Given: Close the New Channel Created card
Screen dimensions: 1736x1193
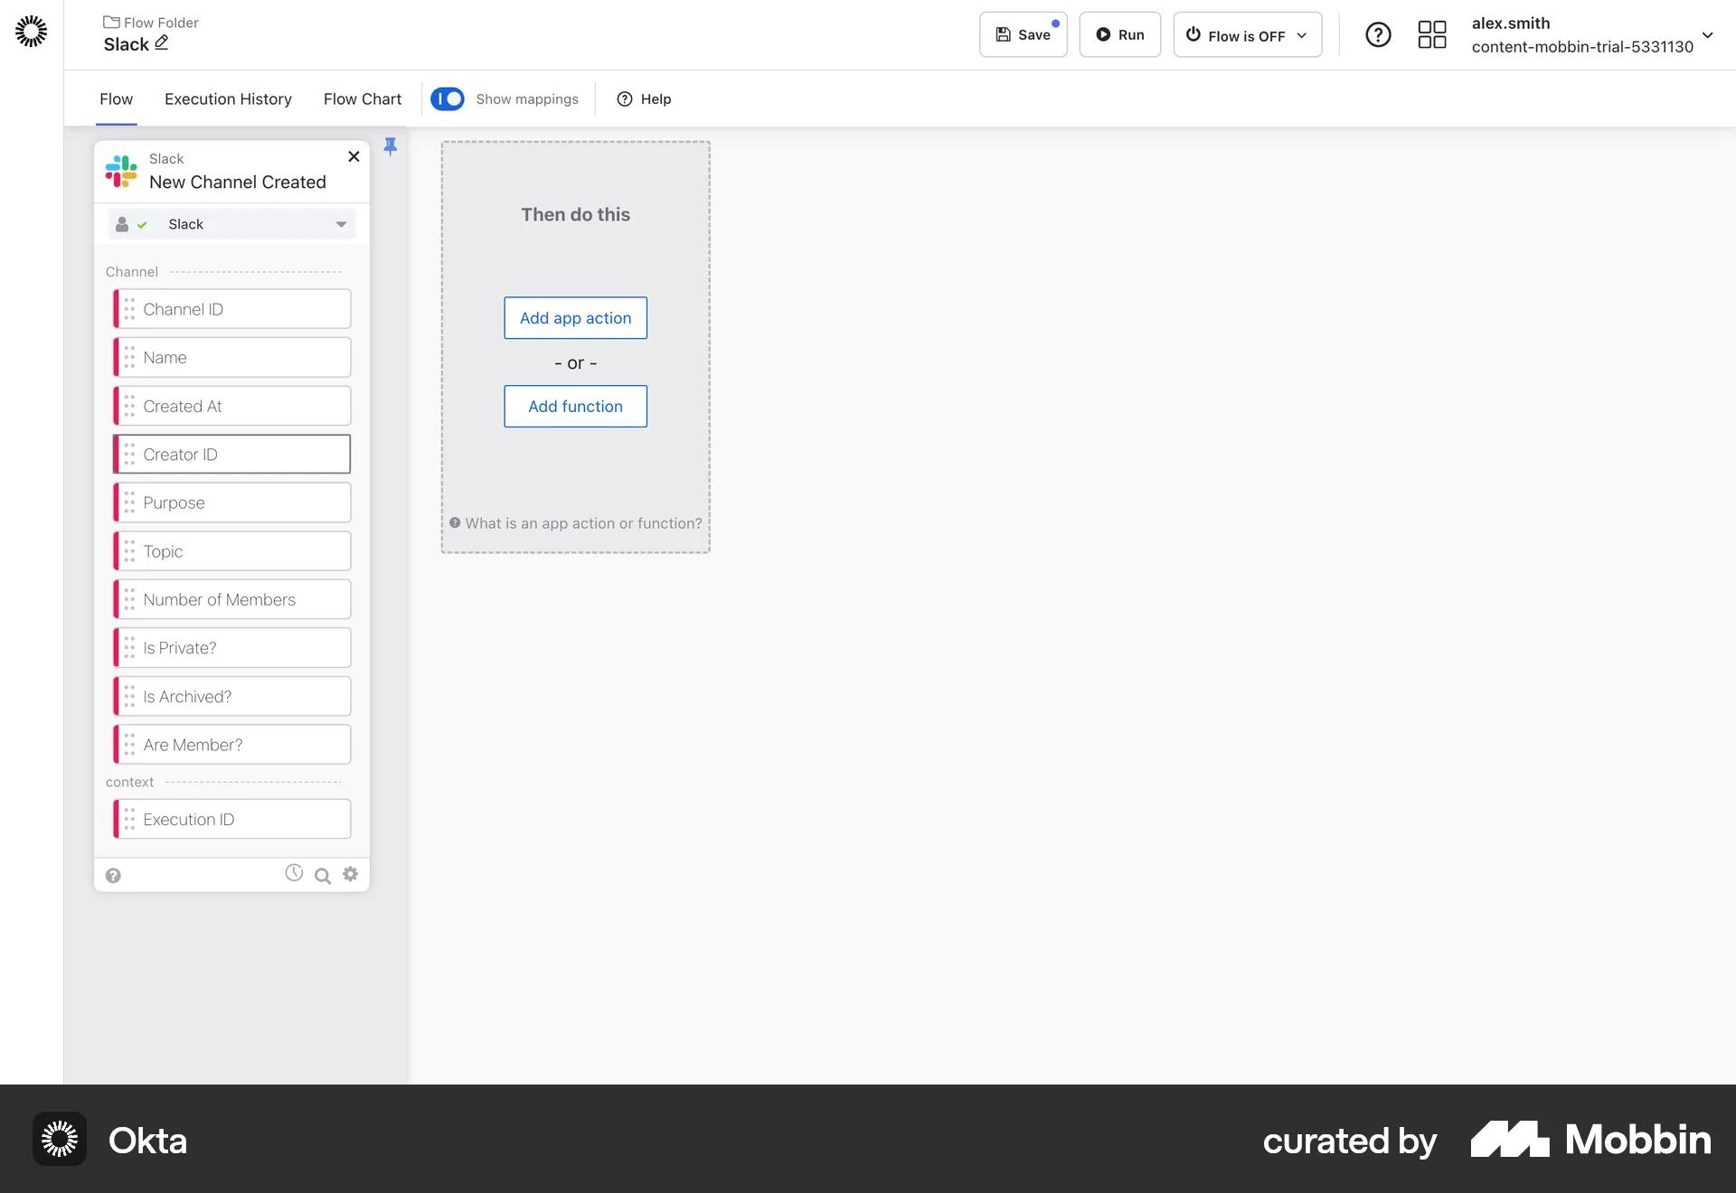Looking at the screenshot, I should tap(354, 156).
